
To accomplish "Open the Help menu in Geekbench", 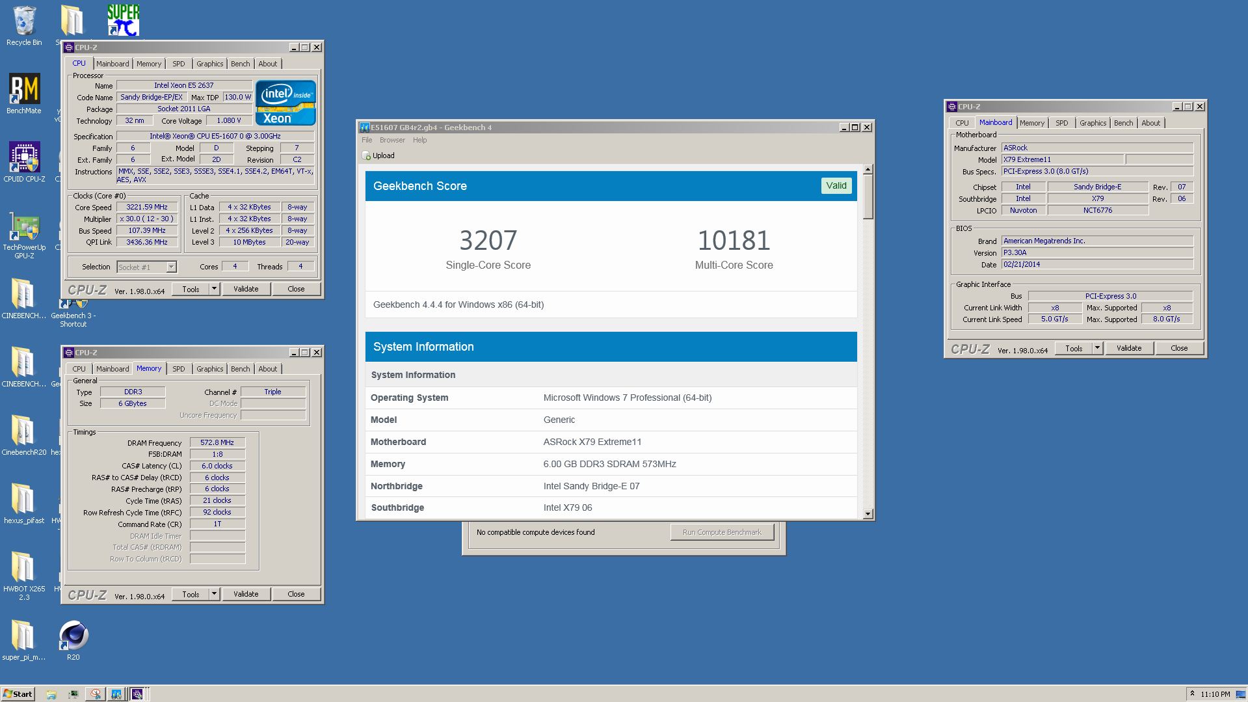I will [420, 140].
